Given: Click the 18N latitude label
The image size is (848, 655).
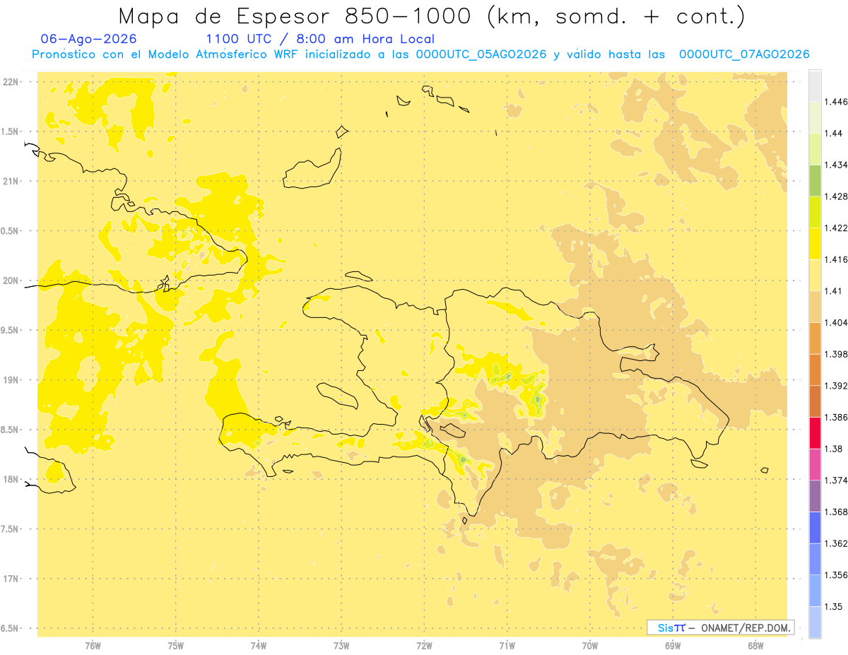Looking at the screenshot, I should (11, 479).
